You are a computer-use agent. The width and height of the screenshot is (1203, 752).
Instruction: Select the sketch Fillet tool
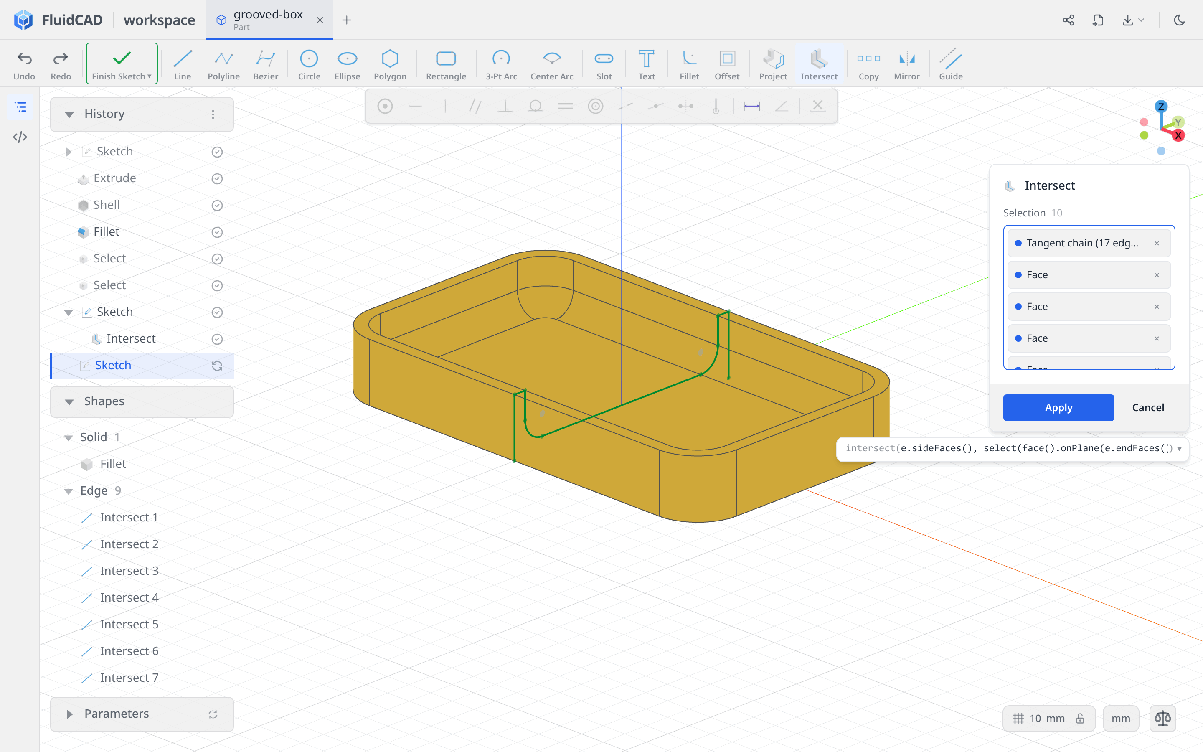click(x=689, y=64)
